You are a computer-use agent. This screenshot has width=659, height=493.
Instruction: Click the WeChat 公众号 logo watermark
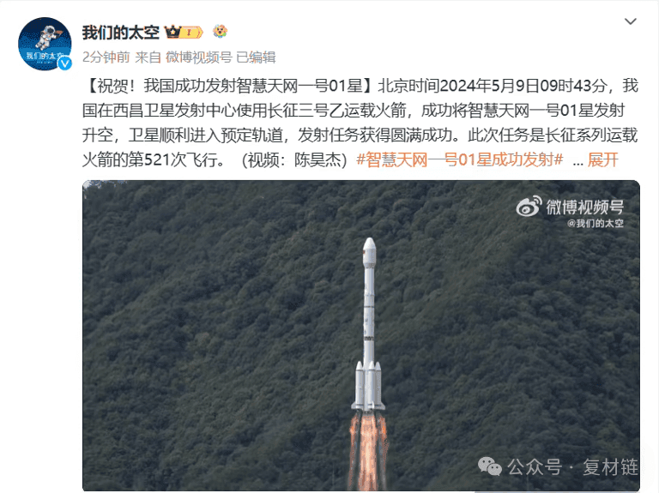pyautogui.click(x=490, y=466)
